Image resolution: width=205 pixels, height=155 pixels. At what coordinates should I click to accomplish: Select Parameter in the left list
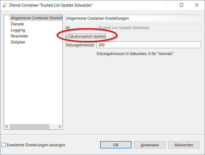[19, 36]
